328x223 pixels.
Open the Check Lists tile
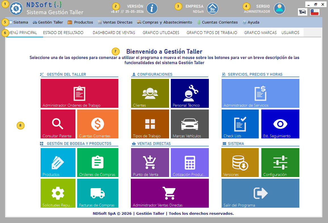point(240,124)
